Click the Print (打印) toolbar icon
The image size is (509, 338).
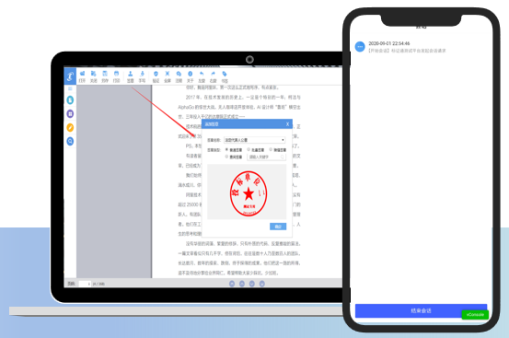[116, 76]
